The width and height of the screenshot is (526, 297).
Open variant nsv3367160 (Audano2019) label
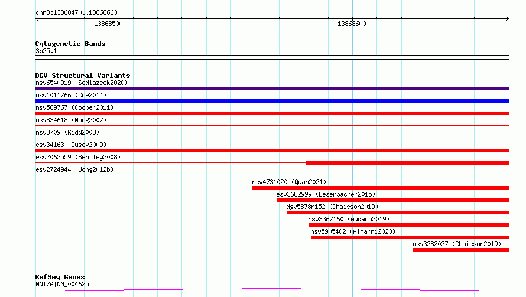(349, 219)
